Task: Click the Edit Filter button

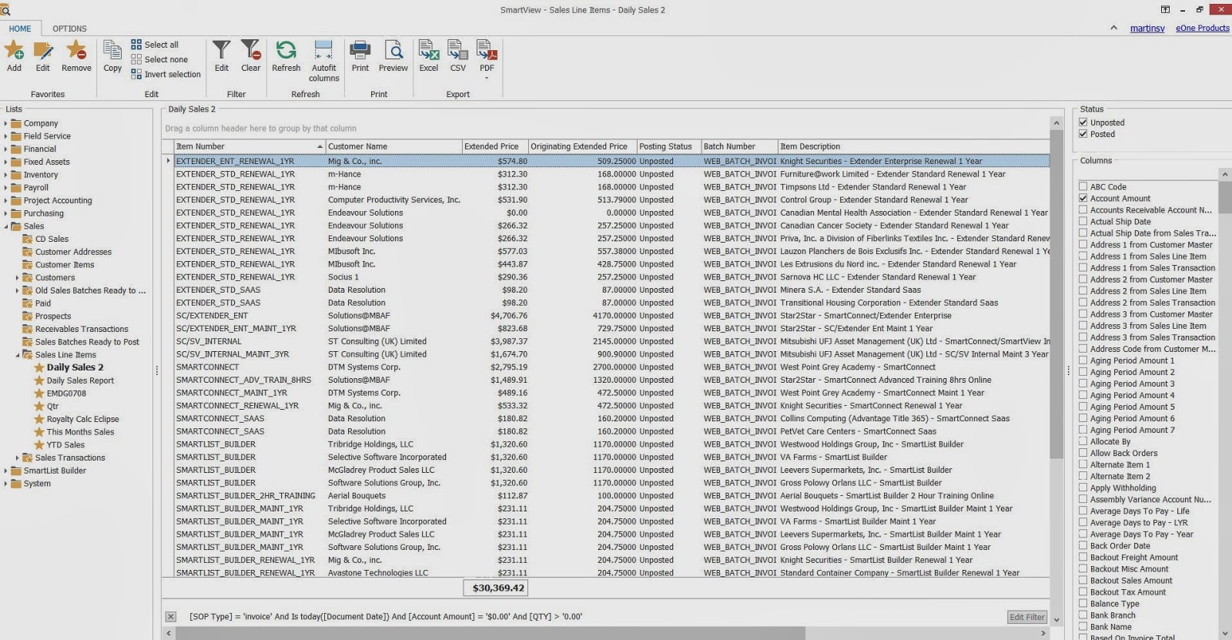Action: coord(1027,617)
